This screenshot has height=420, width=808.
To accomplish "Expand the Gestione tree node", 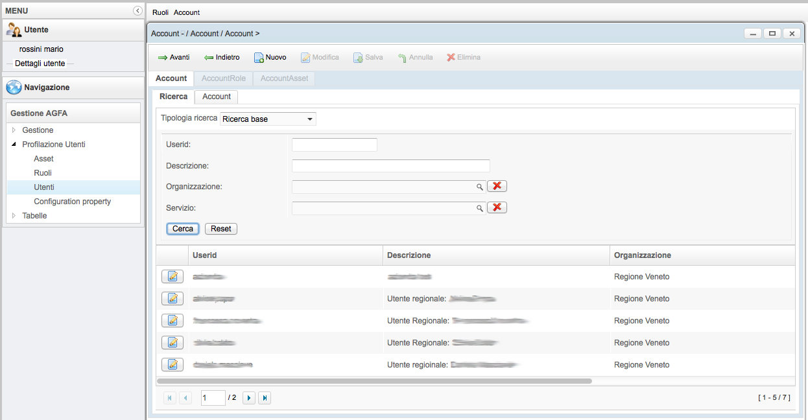I will pyautogui.click(x=14, y=130).
